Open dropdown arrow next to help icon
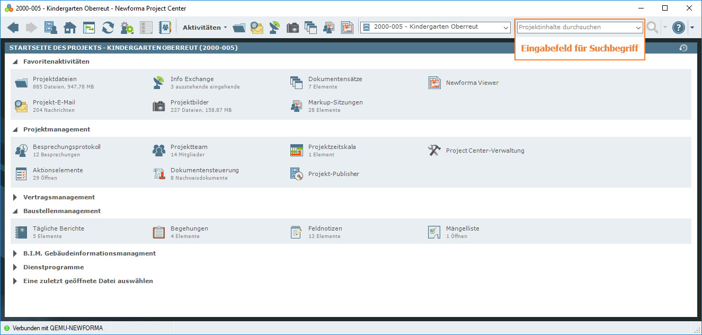The width and height of the screenshot is (702, 335). coord(692,28)
